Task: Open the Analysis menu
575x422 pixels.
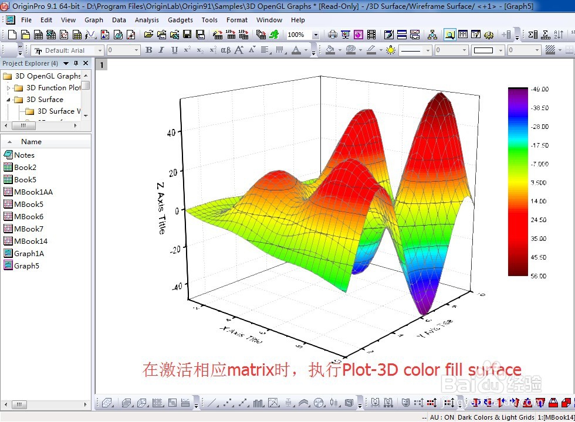Action: tap(147, 20)
